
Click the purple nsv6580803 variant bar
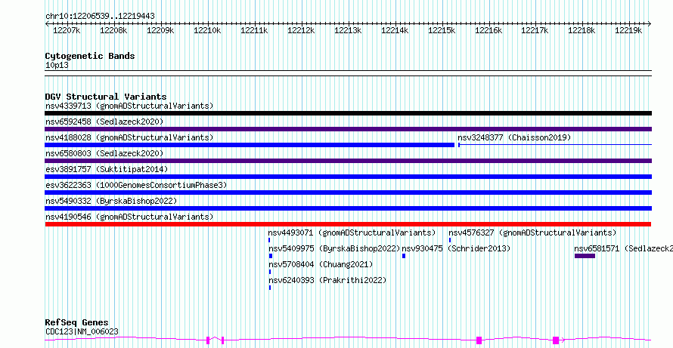pos(348,161)
